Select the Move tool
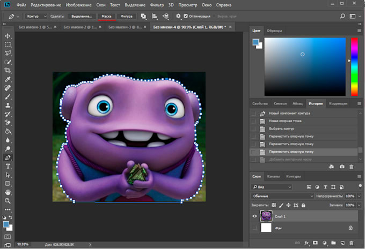 pyautogui.click(x=8, y=36)
